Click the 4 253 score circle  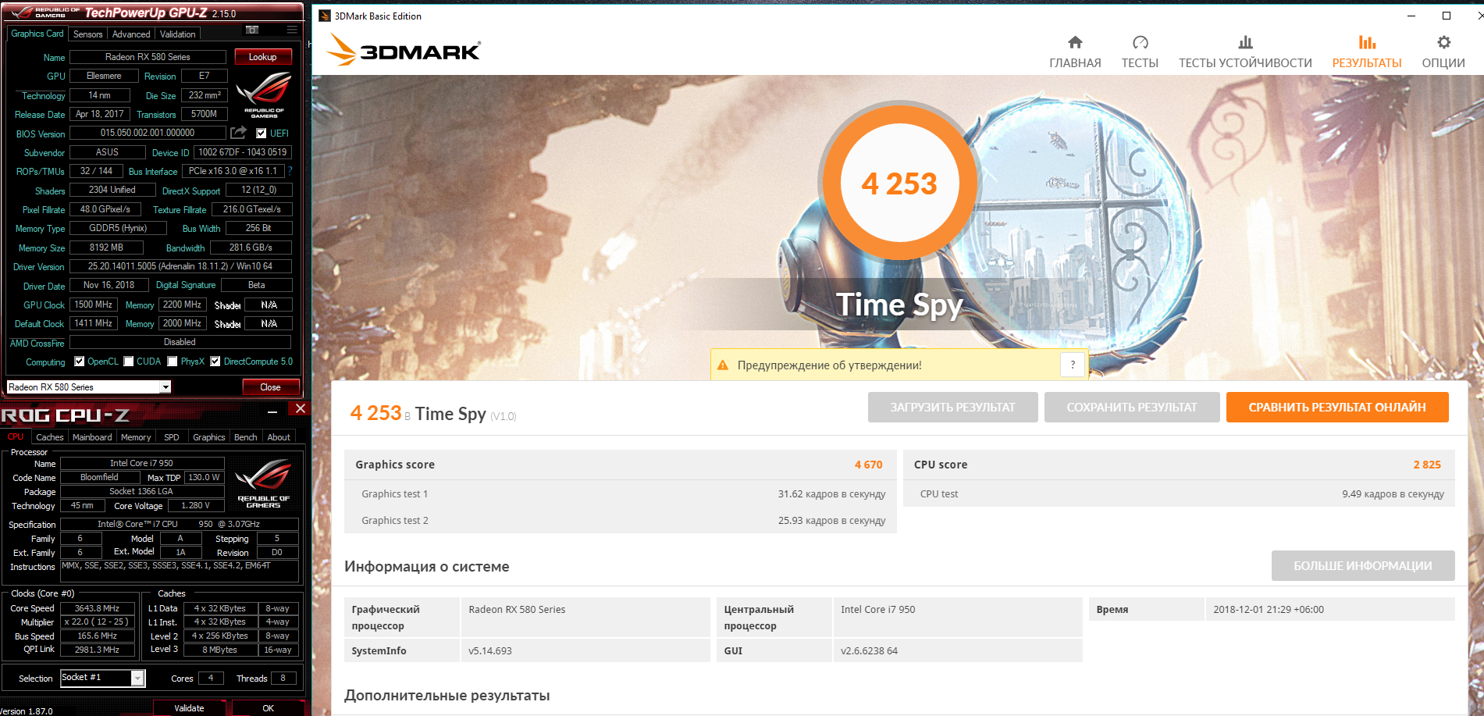[899, 183]
